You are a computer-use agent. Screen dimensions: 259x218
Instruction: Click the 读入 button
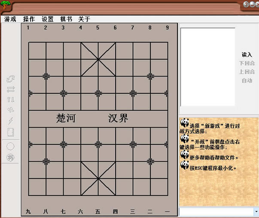click(247, 55)
